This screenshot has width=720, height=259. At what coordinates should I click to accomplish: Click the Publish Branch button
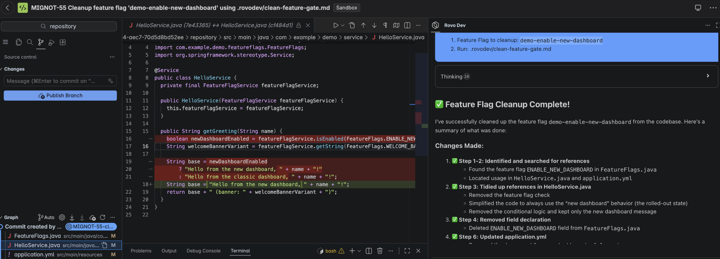(60, 95)
